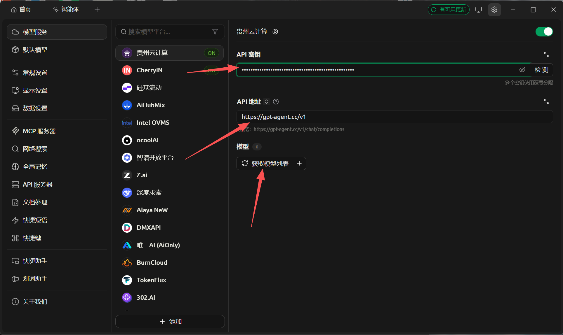
Task: Click 检测 to check the API key
Action: click(x=541, y=70)
